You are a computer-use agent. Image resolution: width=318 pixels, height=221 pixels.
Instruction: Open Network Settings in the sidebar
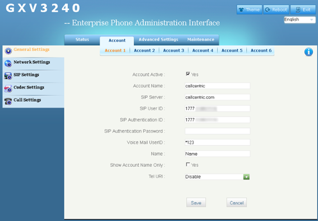33,63
